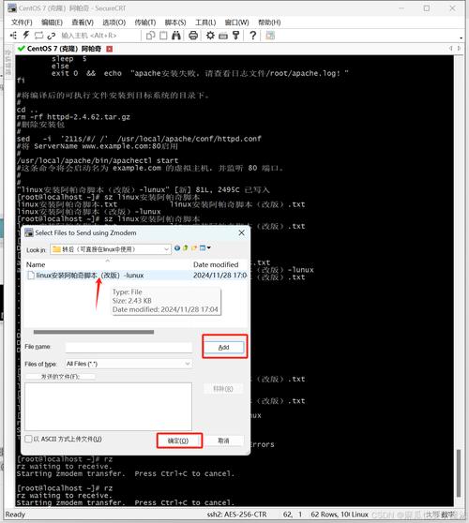The image size is (469, 523).
Task: Click the Quick Connect lightning icon
Action: click(26, 36)
